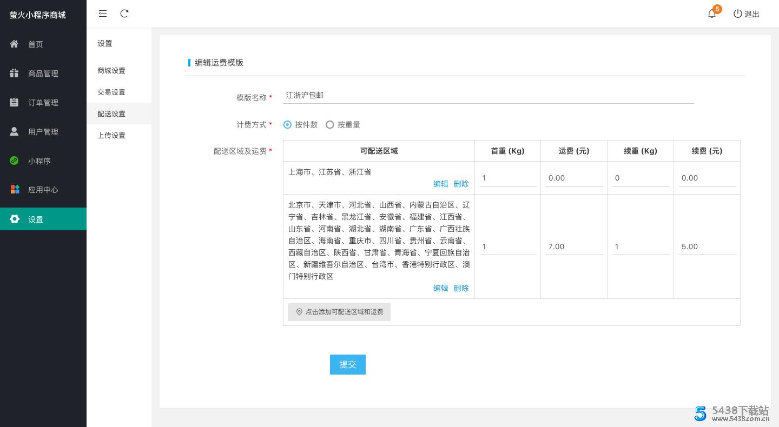779x427 pixels.
Task: Open 小程序 via the green mini-program icon
Action: click(15, 161)
